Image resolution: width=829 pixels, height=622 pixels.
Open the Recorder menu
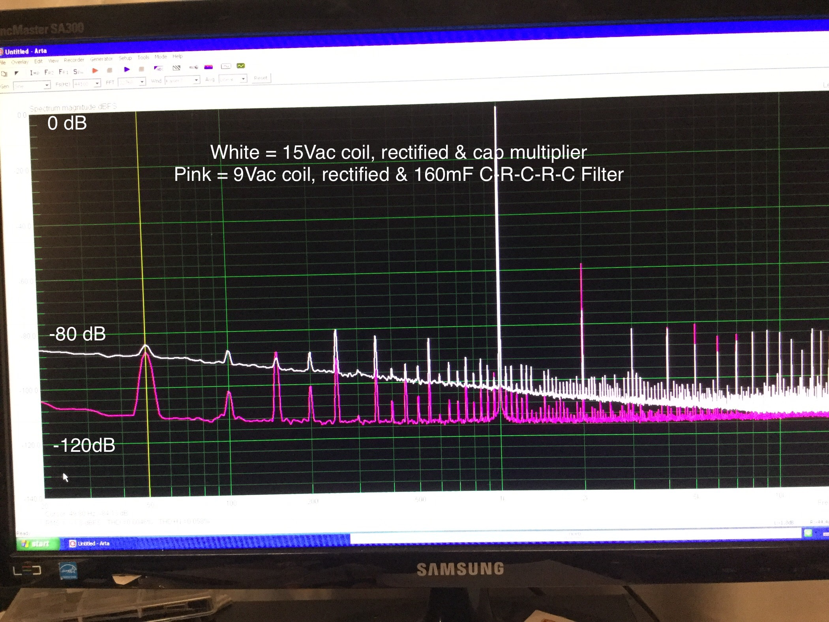(74, 60)
